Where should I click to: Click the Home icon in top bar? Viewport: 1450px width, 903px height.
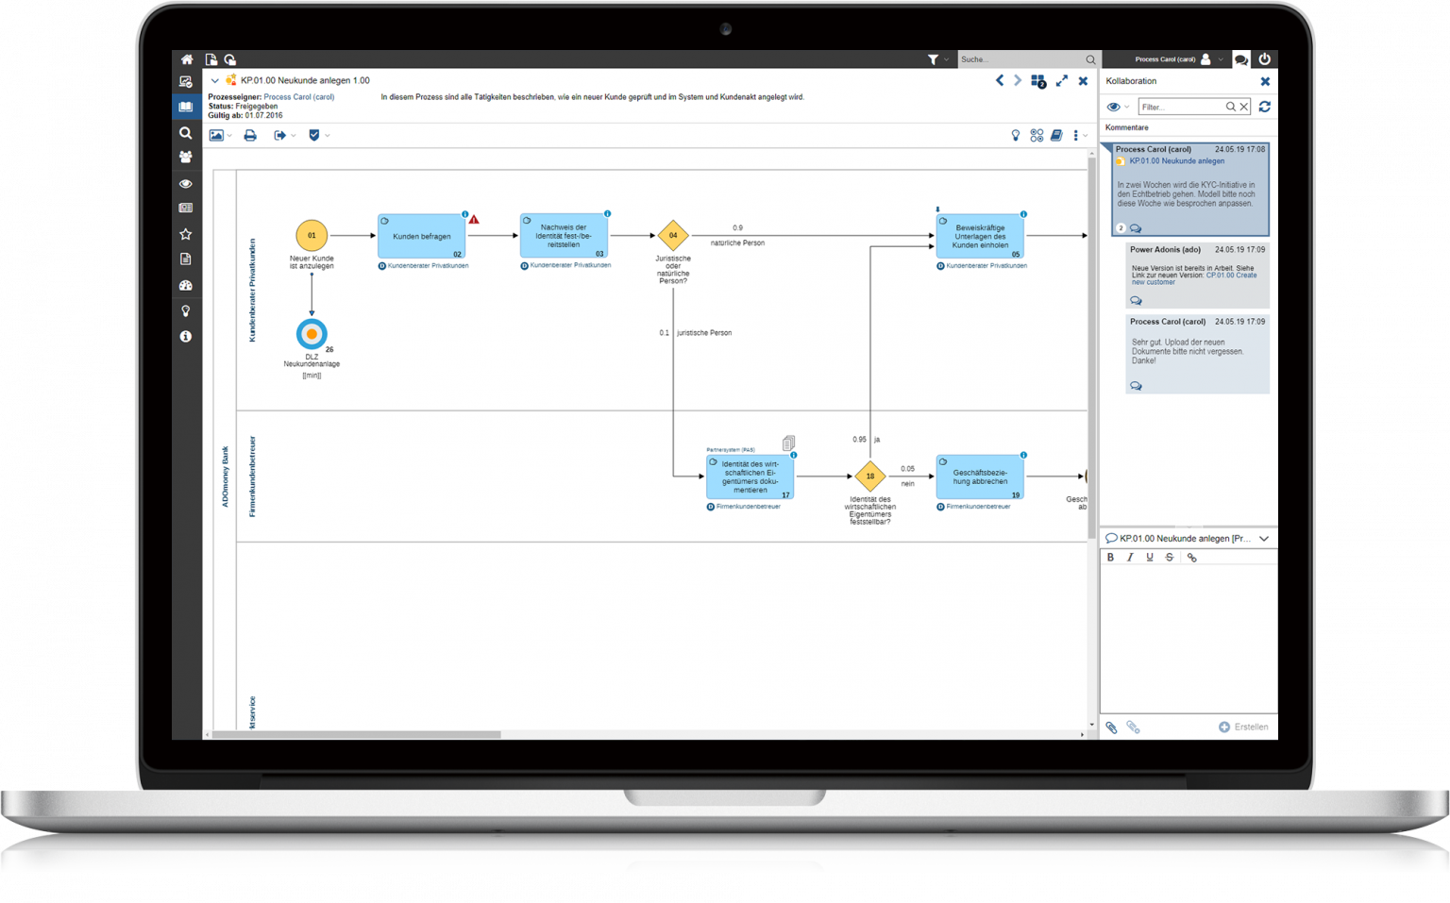[x=187, y=59]
